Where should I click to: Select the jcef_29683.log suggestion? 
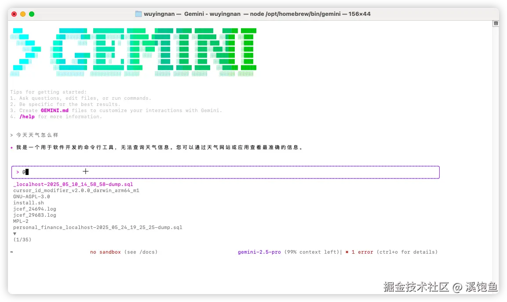pyautogui.click(x=35, y=215)
